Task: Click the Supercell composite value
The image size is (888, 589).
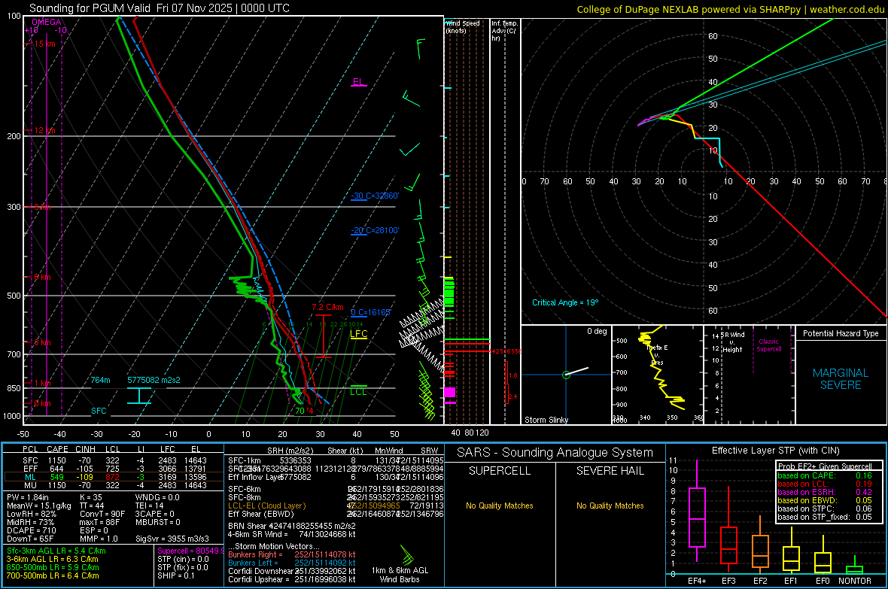Action: pos(190,551)
